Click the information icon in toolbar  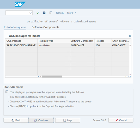pos(51,13)
